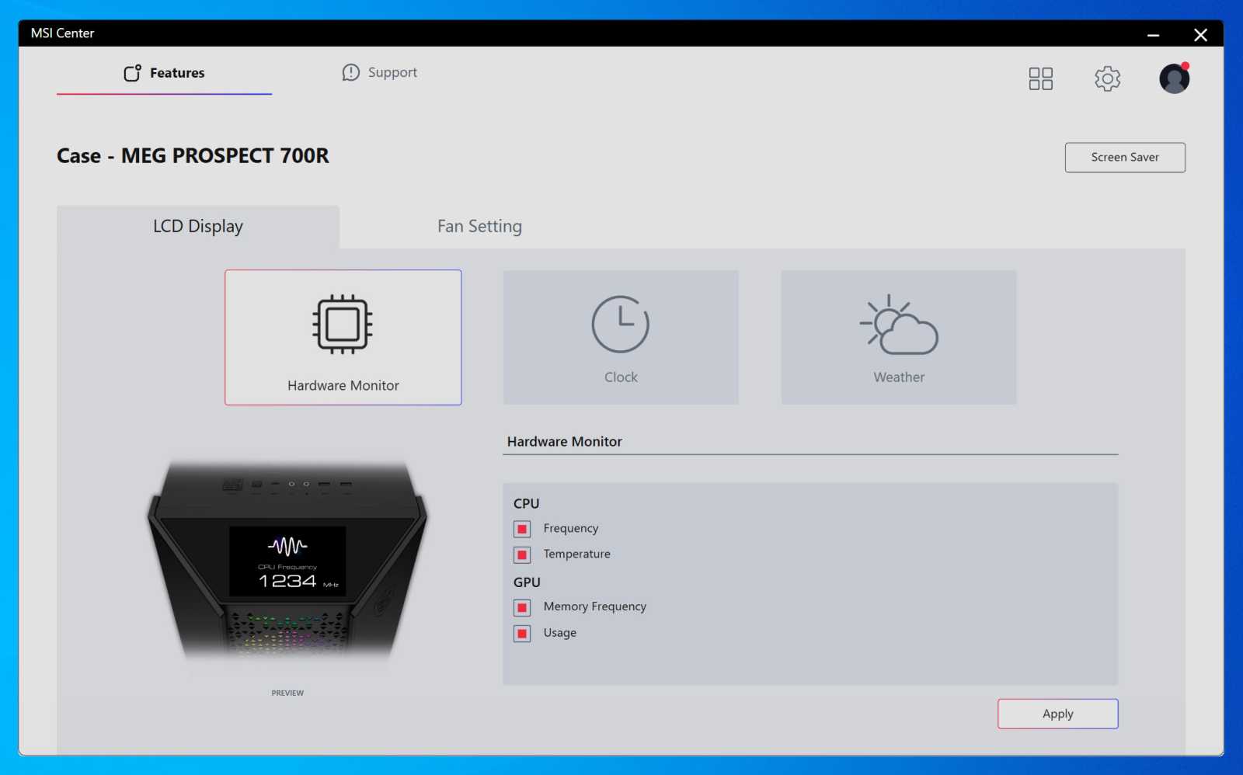Viewport: 1243px width, 775px height.
Task: Click the Screen Saver button
Action: tap(1124, 158)
